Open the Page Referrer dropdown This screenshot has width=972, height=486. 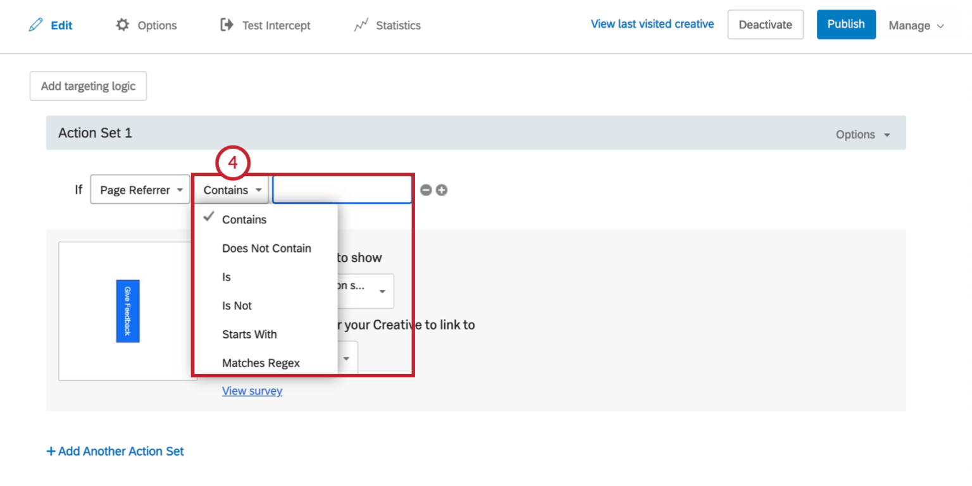[139, 189]
